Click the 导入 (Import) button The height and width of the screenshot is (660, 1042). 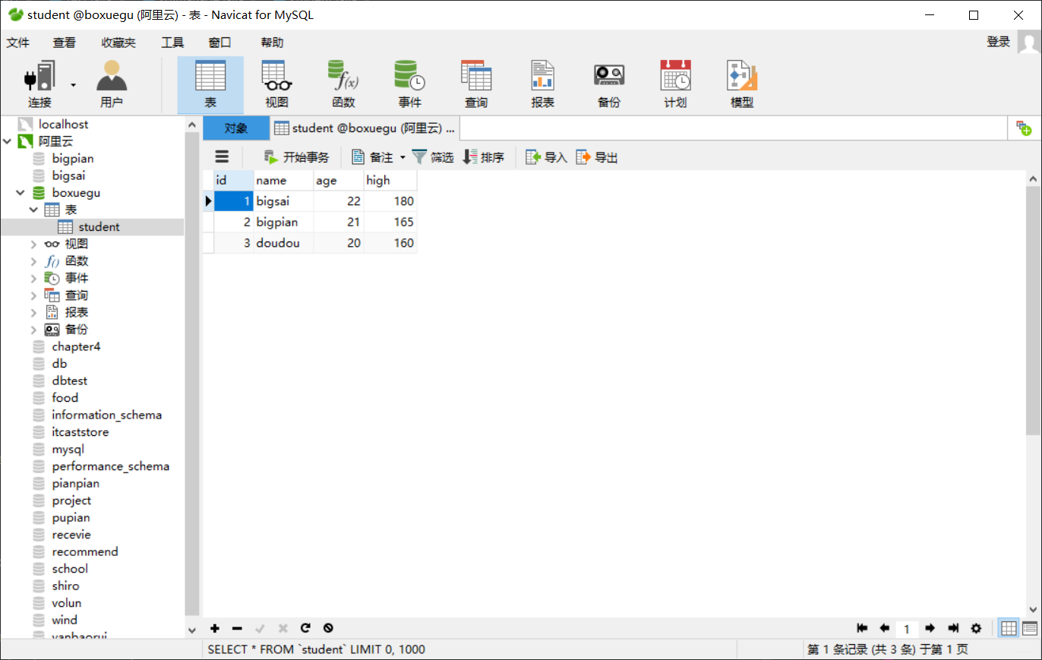coord(546,157)
